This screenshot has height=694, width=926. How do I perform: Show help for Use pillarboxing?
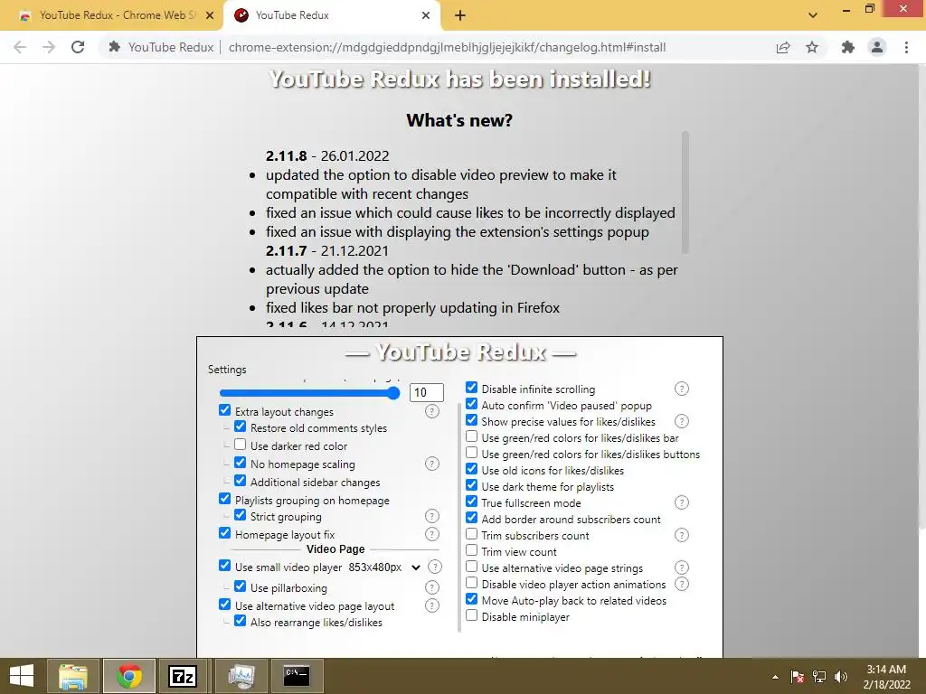432,587
